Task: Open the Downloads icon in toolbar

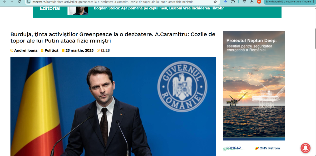Action: (251, 2)
